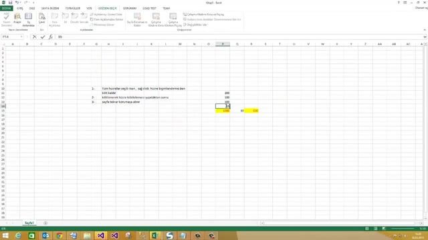Click the zoom percentage level
This screenshot has width=428, height=240.
[x=423, y=229]
